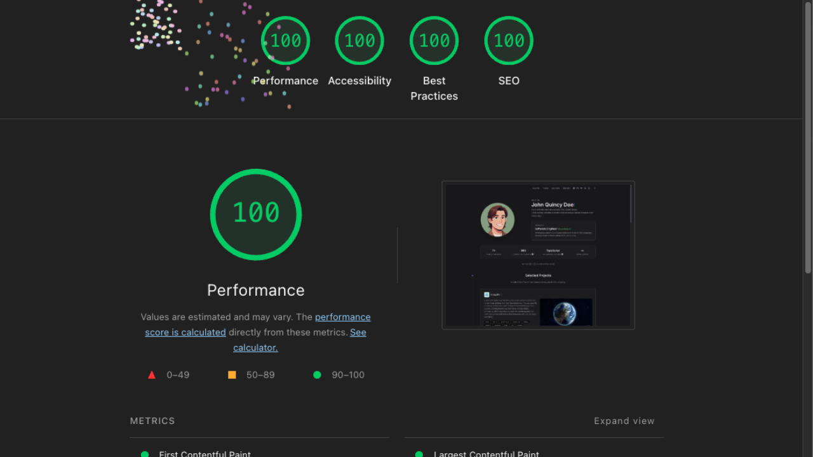Open the page screenshot thumbnail
Viewport: 813px width, 457px height.
pyautogui.click(x=538, y=255)
